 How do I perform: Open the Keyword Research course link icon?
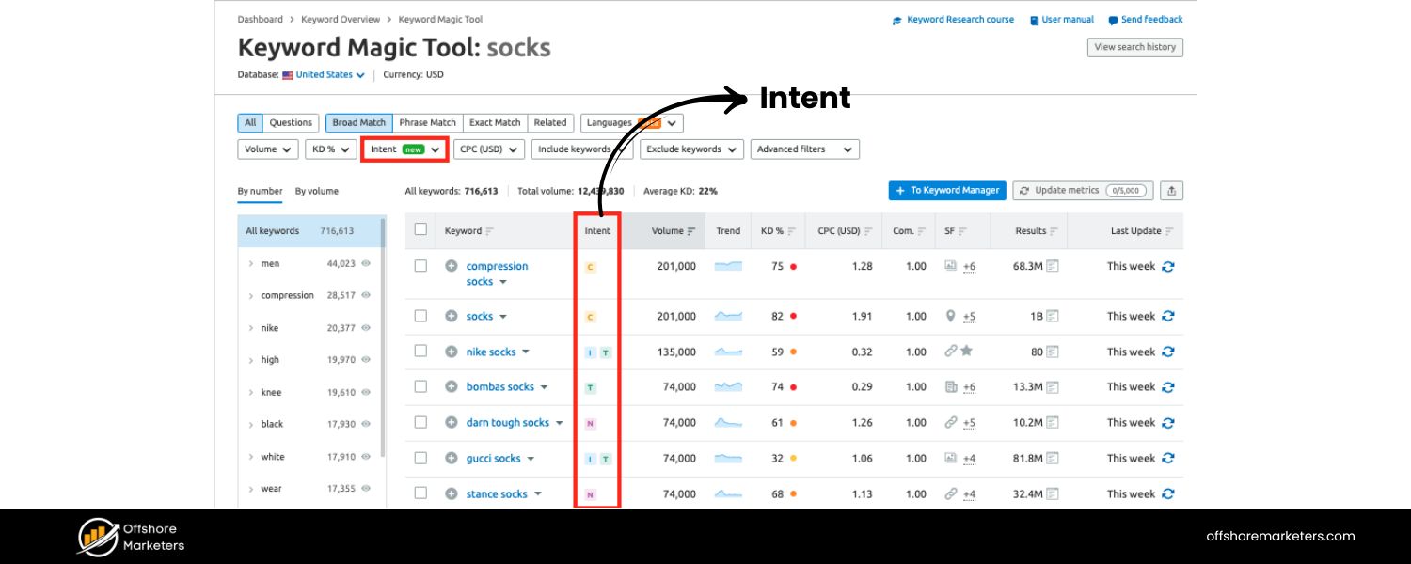[896, 19]
